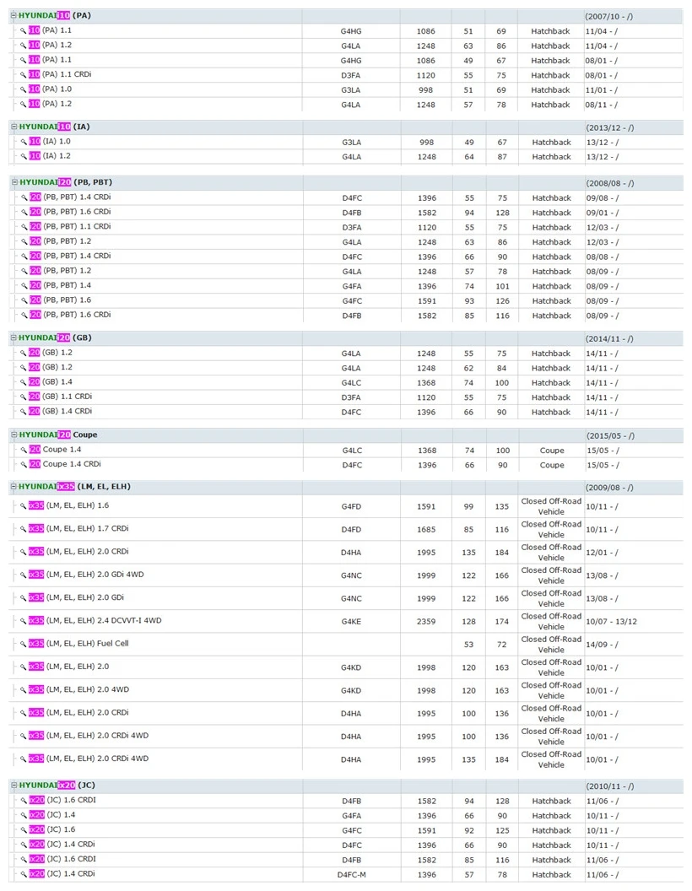Click magnifier icon of ix20 1.4 CRDi D4FC-M row

(24, 875)
